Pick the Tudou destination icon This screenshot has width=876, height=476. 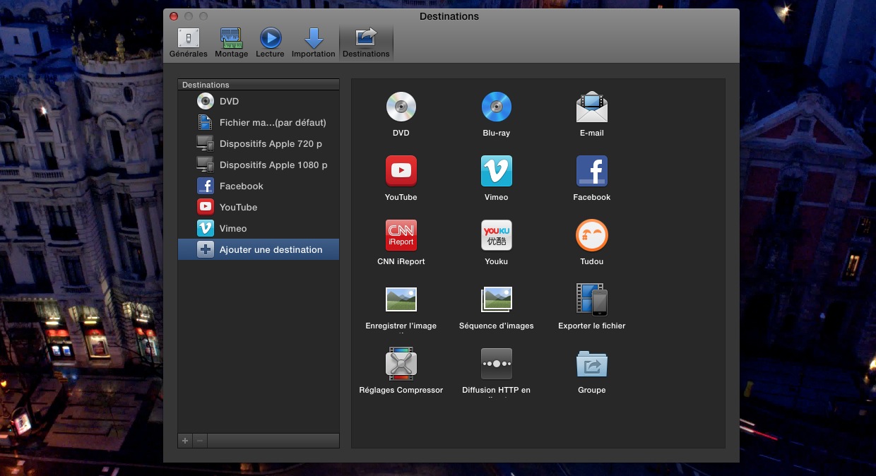tap(591, 236)
